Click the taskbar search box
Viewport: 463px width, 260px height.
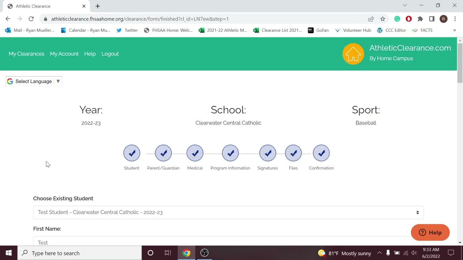[80, 253]
